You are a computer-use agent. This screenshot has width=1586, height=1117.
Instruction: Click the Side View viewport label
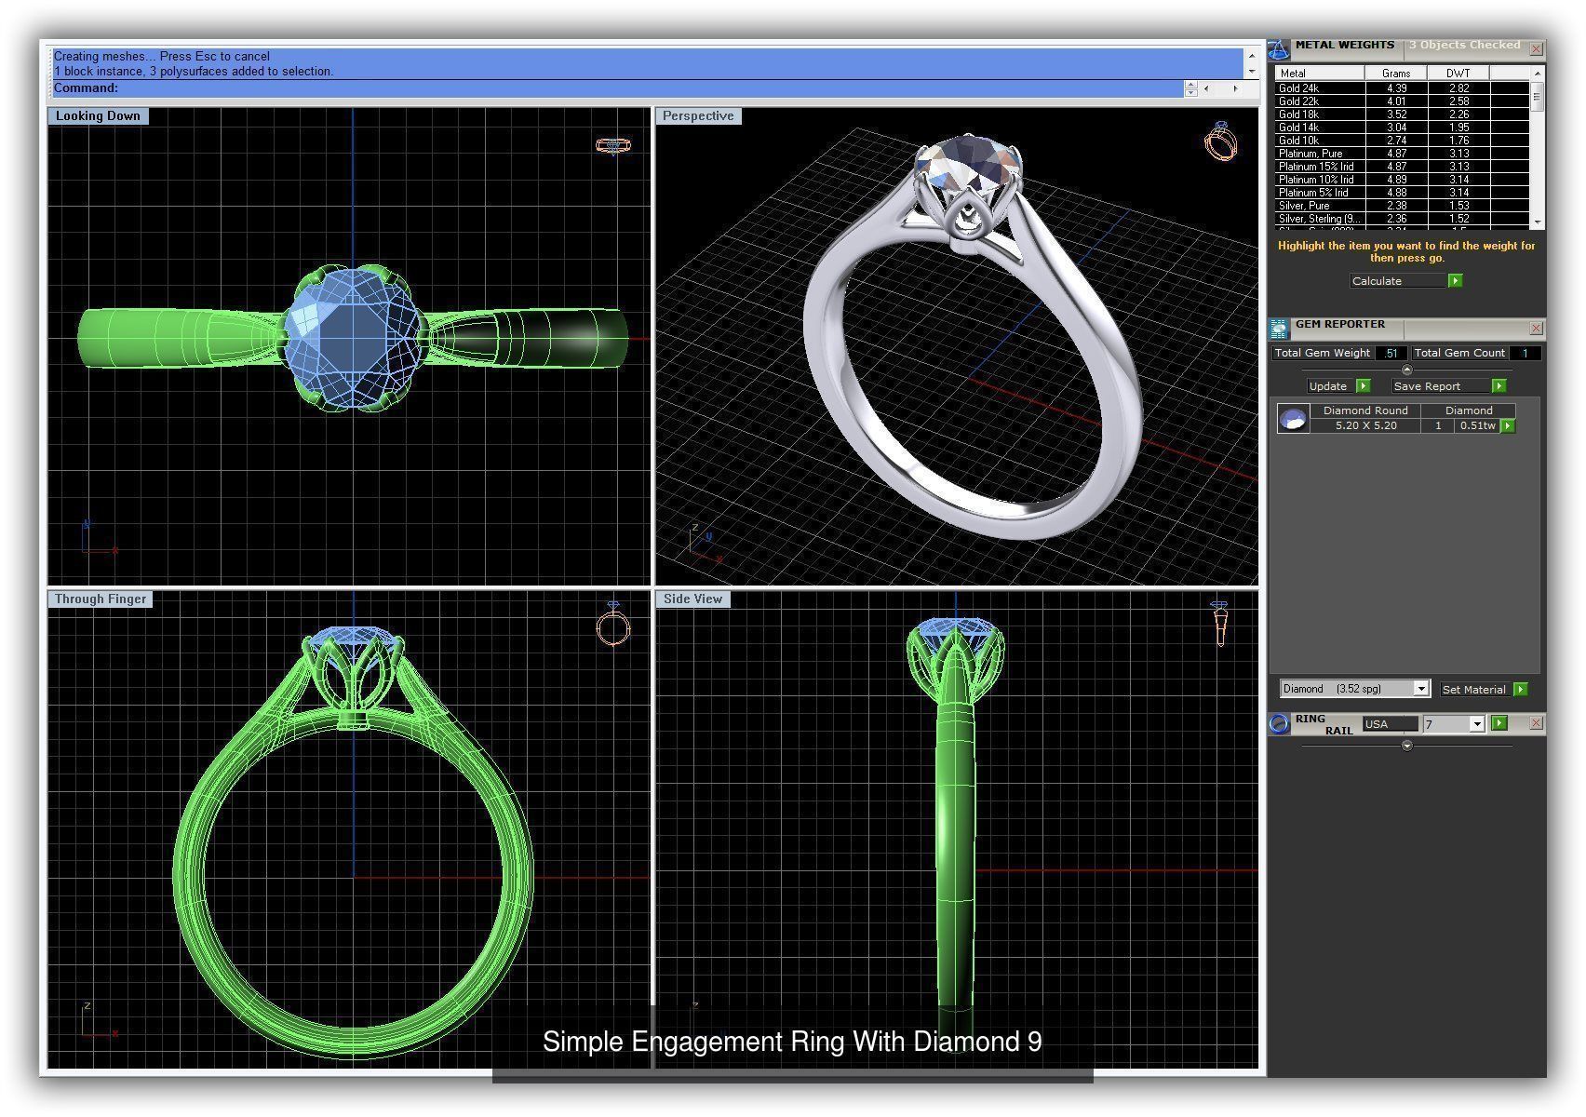(x=692, y=599)
